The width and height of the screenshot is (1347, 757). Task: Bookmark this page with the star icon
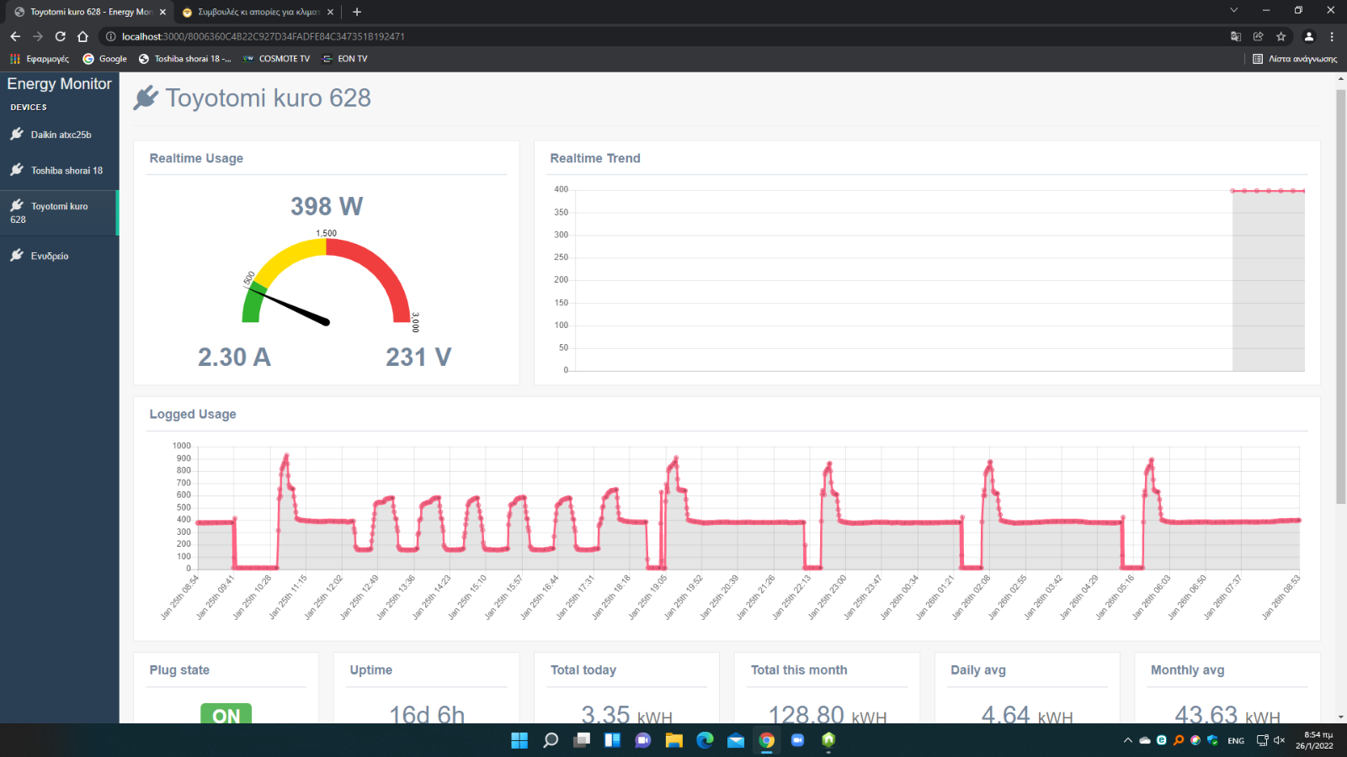(1281, 36)
